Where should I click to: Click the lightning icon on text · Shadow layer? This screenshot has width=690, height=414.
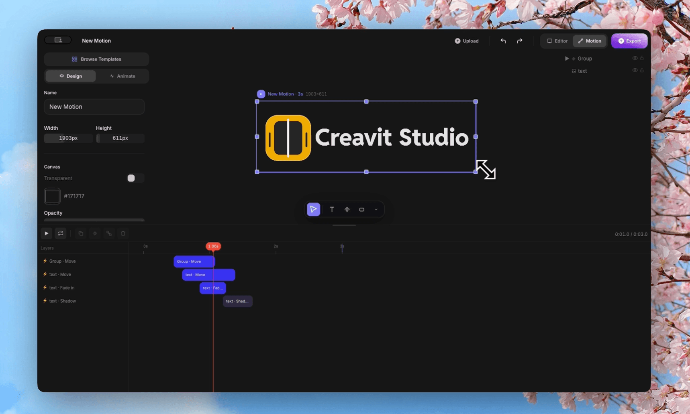(45, 301)
